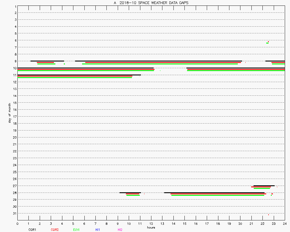Click the "day of month" y-axis label
This screenshot has height=232, width=290.
pyautogui.click(x=10, y=113)
